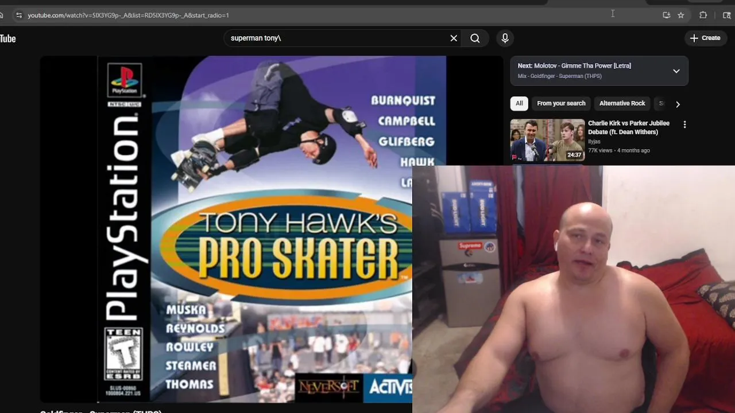Expand the Next: Molotov playlist panel
Viewport: 735px width, 413px height.
click(676, 71)
